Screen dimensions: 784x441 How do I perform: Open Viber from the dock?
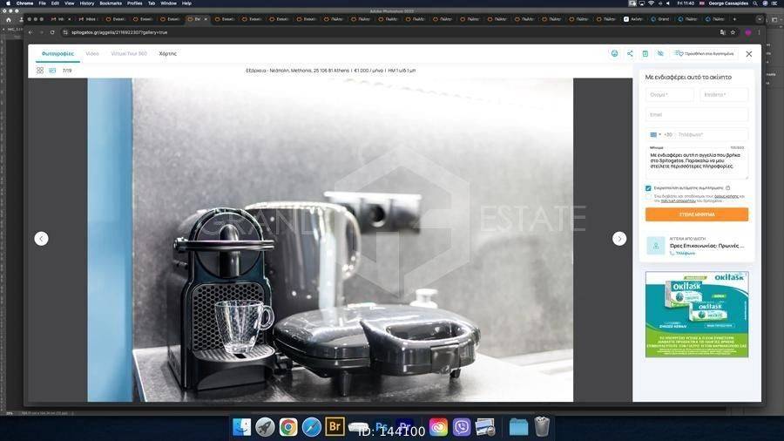[x=462, y=426]
